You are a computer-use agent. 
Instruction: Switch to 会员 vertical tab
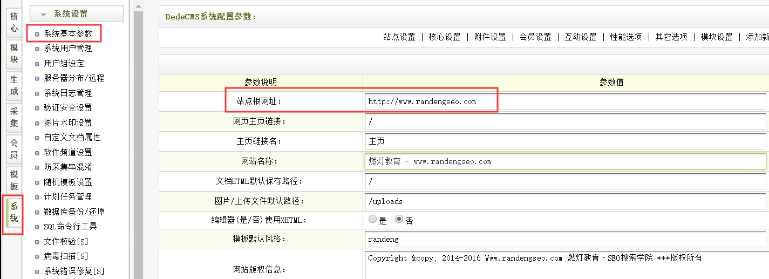[x=14, y=149]
